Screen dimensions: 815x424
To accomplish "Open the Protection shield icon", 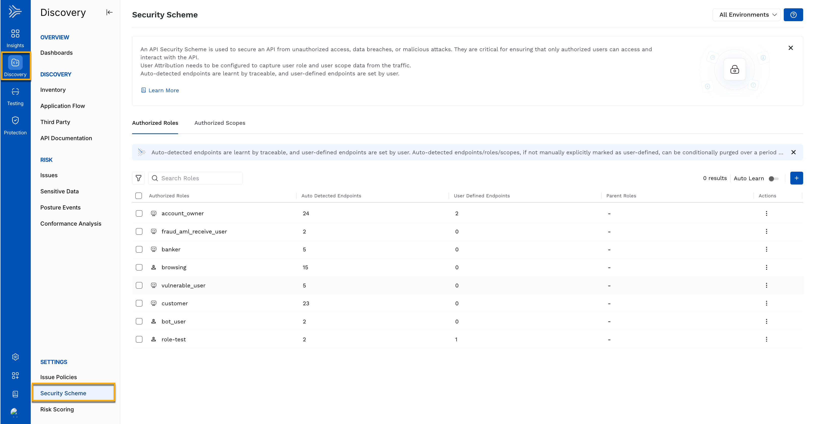I will click(x=15, y=120).
